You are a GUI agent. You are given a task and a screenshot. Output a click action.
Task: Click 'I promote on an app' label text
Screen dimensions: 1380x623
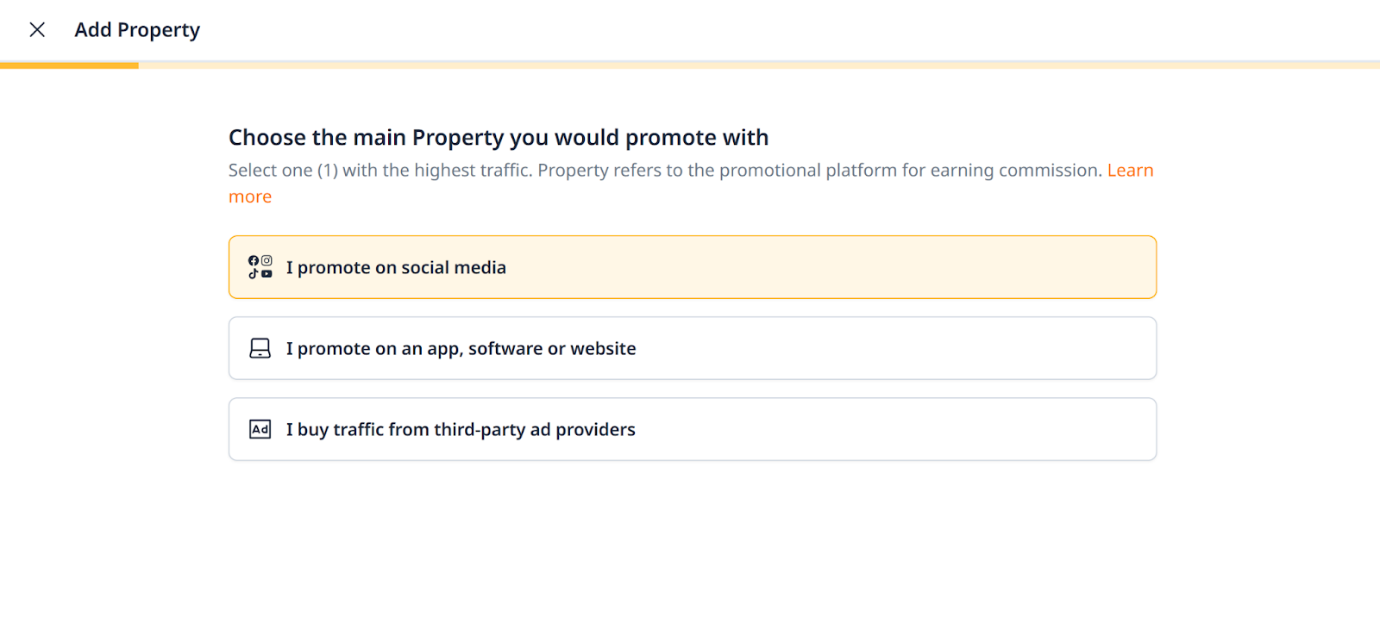click(x=461, y=349)
